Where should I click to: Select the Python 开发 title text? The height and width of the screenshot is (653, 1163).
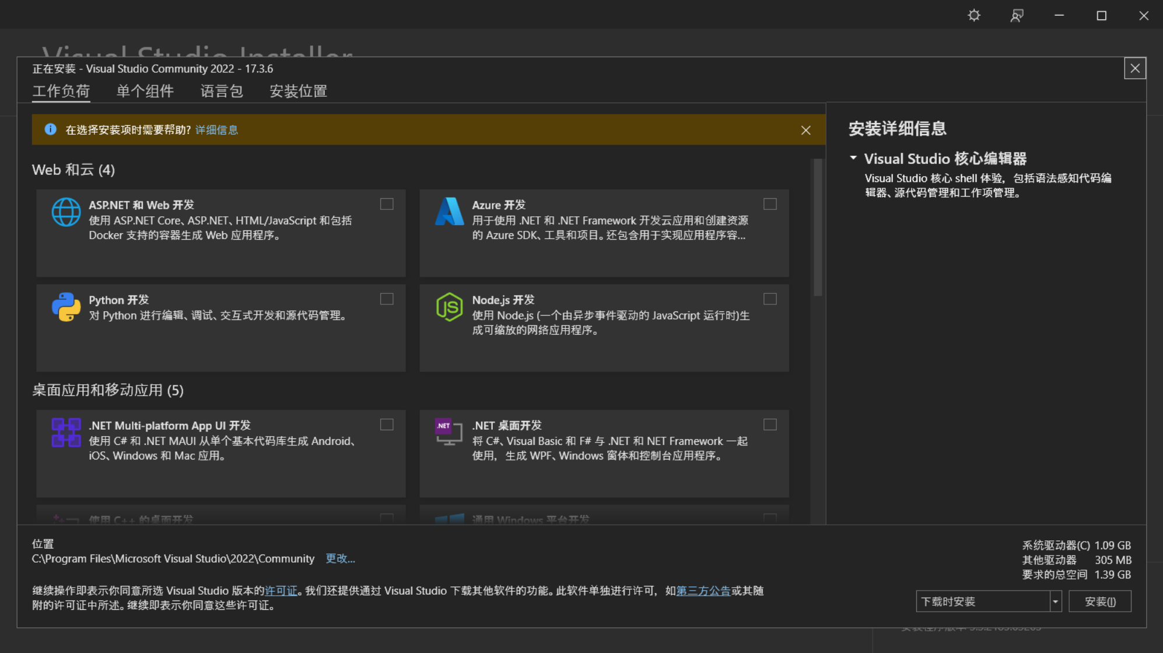pos(119,300)
